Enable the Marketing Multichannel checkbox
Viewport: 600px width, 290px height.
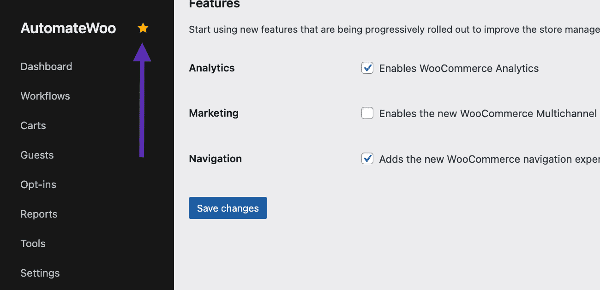[x=367, y=113]
